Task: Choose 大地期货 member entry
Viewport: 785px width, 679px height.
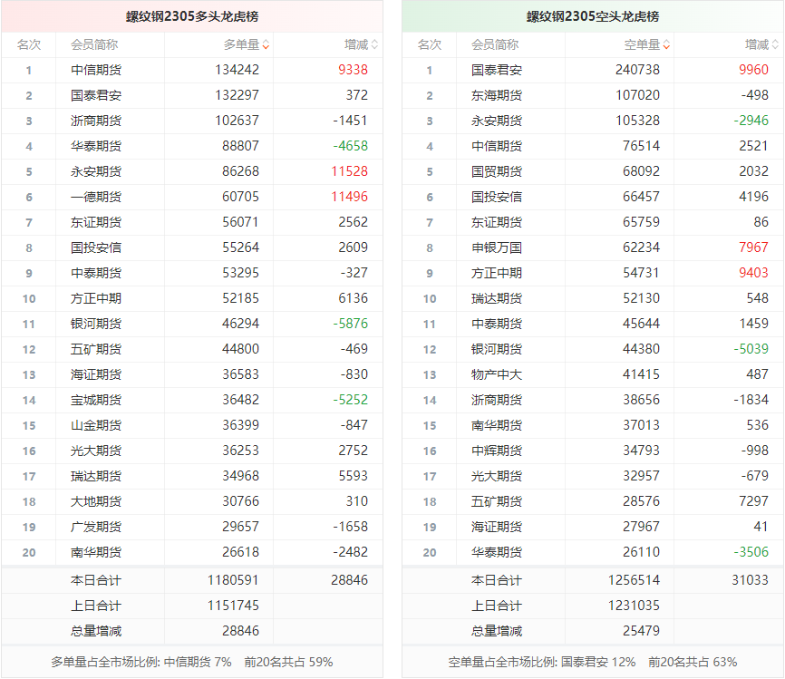Action: click(x=96, y=501)
